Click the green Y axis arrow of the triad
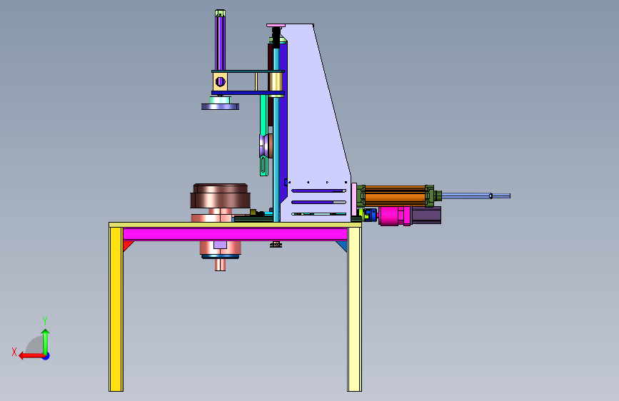The height and width of the screenshot is (401, 619). point(46,341)
